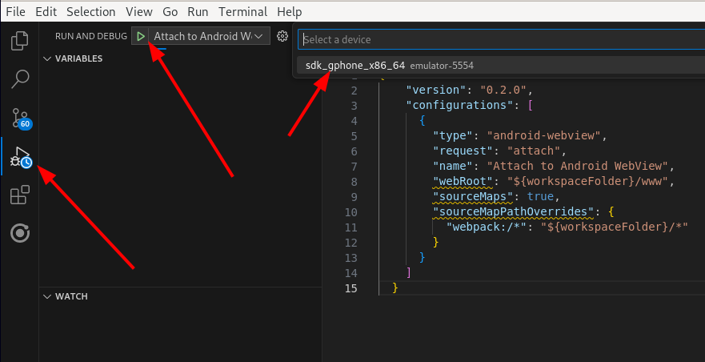Click line number 15 in the gutter
The image size is (705, 362).
click(x=350, y=288)
